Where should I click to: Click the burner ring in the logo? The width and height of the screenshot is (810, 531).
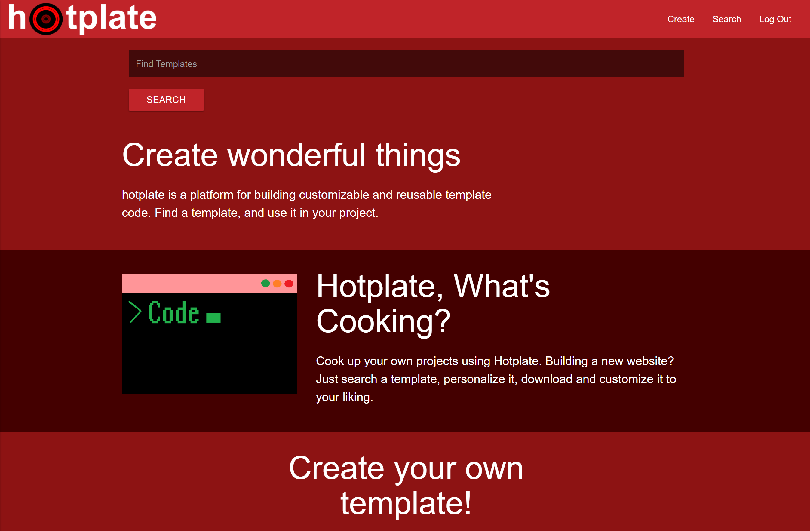(46, 19)
